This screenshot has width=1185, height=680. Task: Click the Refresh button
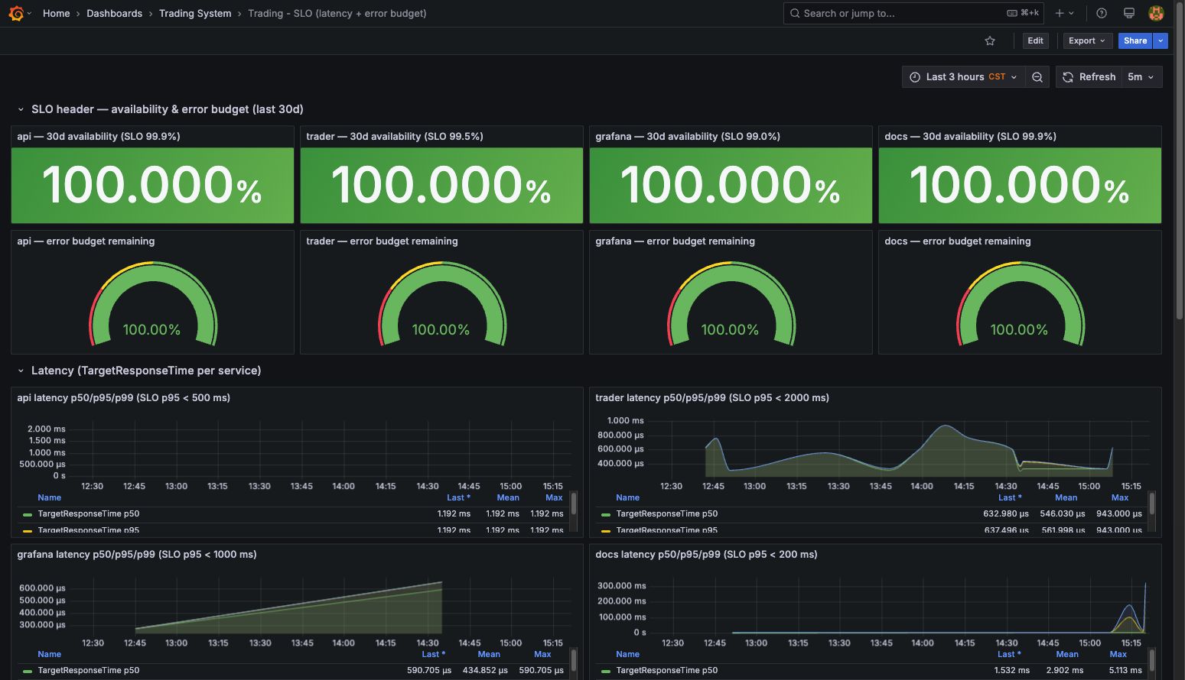(x=1089, y=76)
